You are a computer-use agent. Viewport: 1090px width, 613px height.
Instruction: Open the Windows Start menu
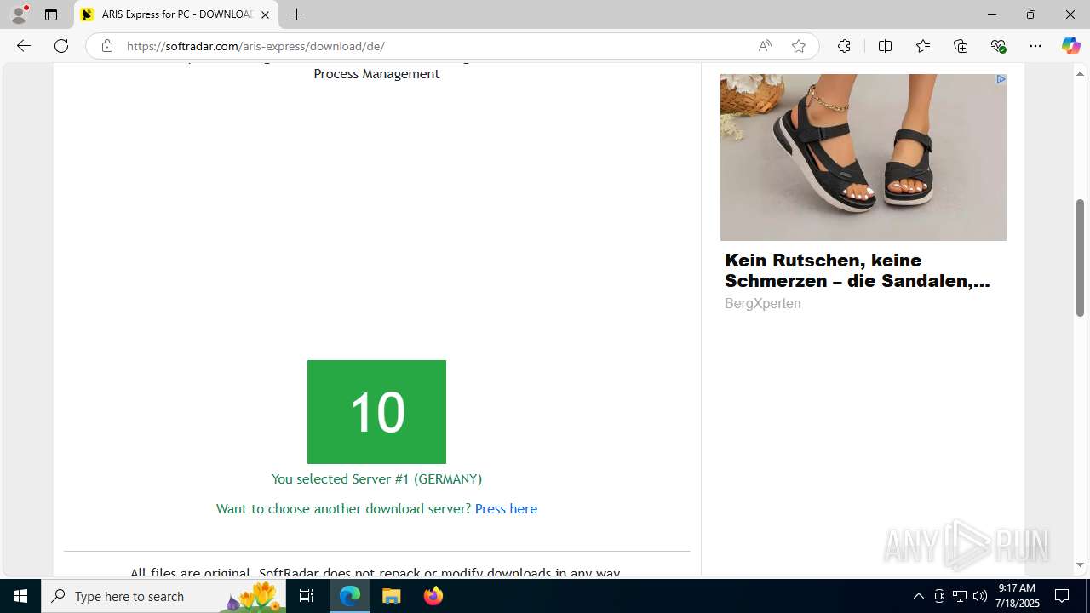pyautogui.click(x=20, y=596)
